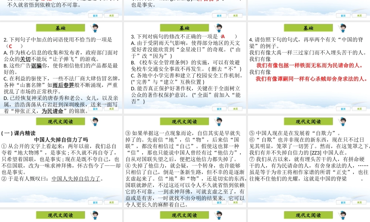This screenshot has width=370, height=222.
Task: Click the cartoon boy icon on paragraph ⑤ slide
Action: [x=343, y=122]
